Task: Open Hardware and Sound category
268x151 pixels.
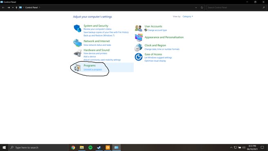Action: [96, 50]
